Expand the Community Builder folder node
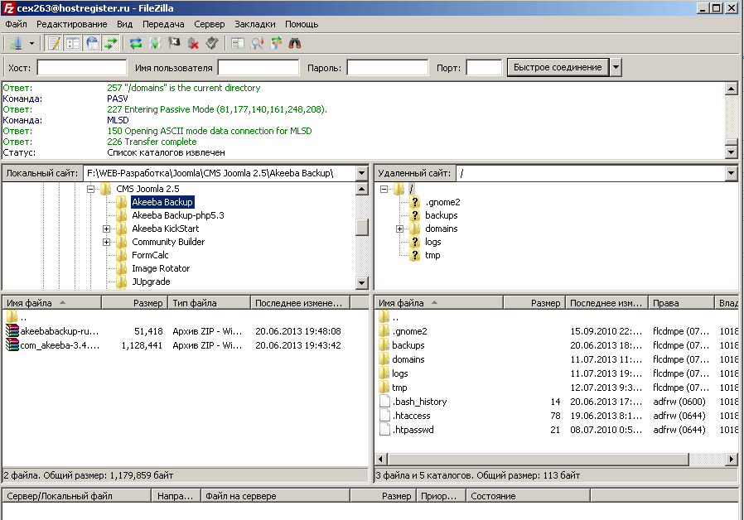Screen dimensions: 744x520 click(107, 242)
